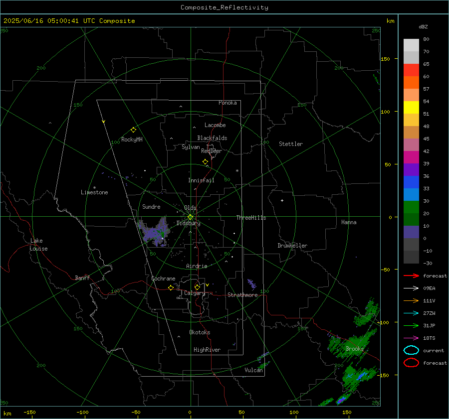Click the Strathmore city label

click(x=242, y=295)
